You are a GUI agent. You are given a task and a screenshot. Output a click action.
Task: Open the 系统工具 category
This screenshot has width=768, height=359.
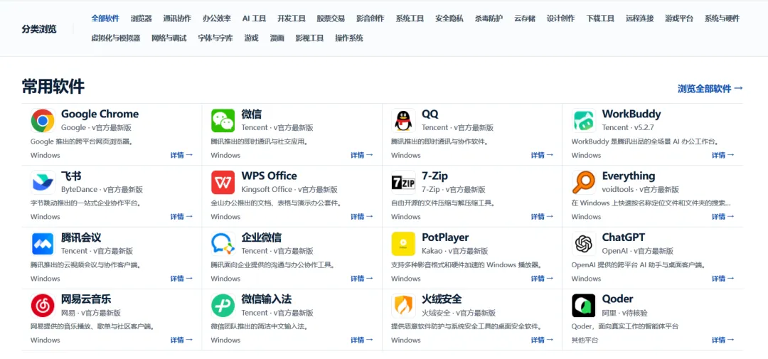410,18
